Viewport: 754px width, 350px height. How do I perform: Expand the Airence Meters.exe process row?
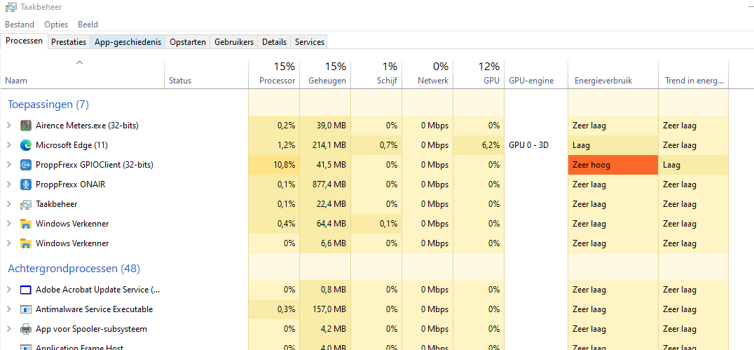[9, 126]
